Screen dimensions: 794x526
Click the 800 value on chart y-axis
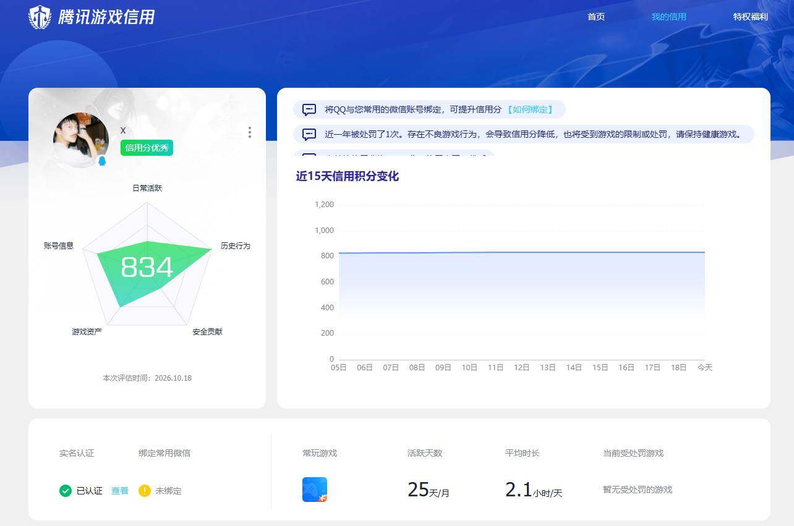pyautogui.click(x=327, y=256)
